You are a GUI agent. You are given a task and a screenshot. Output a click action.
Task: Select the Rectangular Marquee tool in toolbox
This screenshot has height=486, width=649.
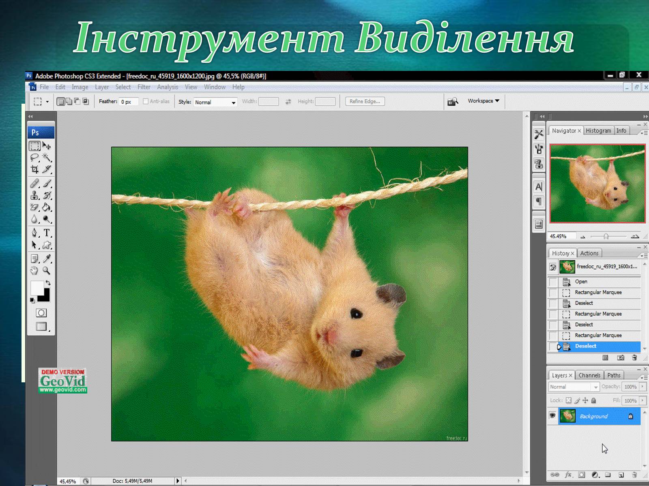tap(35, 146)
